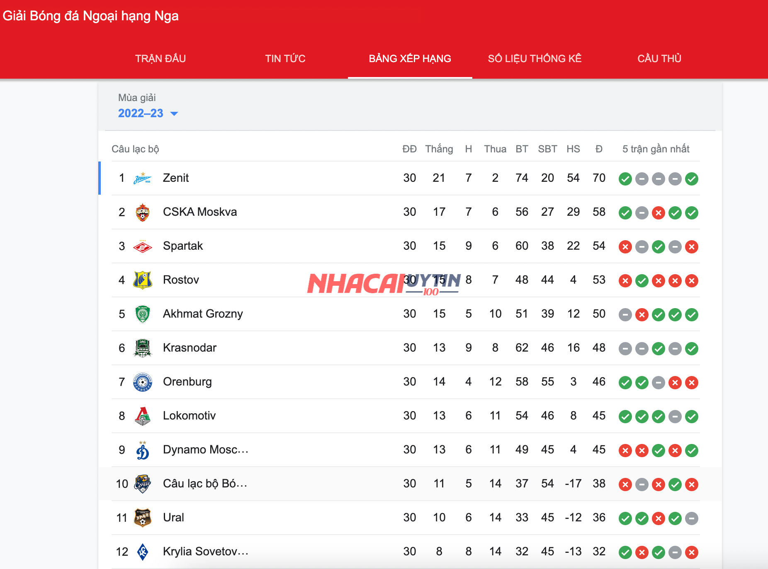Click Ural's latest draw result icon
This screenshot has width=768, height=569.
pos(692,518)
